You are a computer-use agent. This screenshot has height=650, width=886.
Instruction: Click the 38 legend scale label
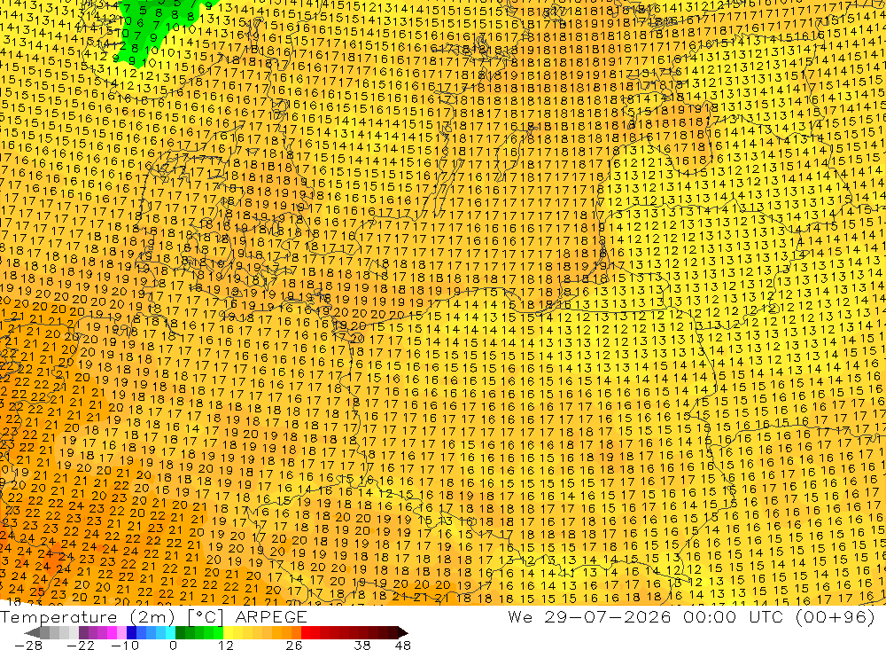coord(362,645)
